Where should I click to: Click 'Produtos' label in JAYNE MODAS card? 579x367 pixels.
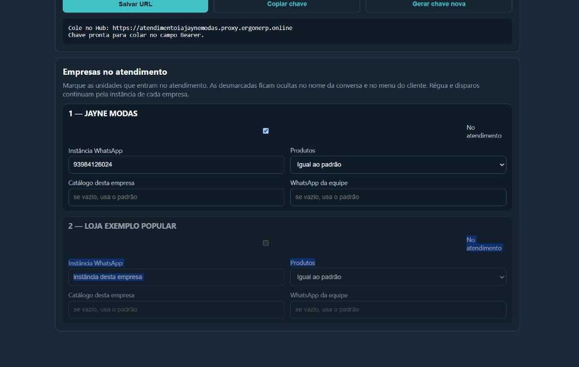tap(303, 150)
